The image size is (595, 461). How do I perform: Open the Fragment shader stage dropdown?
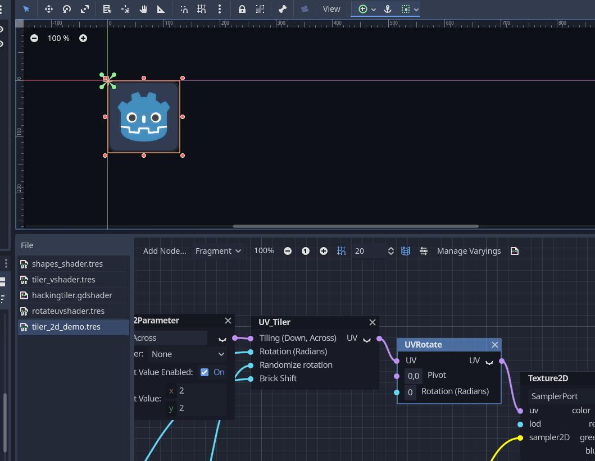click(218, 251)
